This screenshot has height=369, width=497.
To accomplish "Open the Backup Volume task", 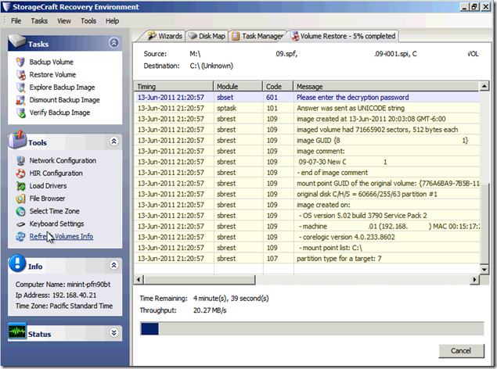I will [x=52, y=62].
